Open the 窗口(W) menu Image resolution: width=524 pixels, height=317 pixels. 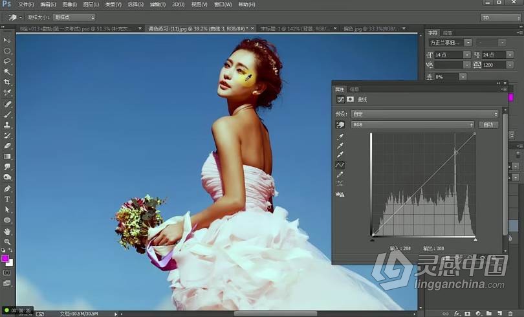(x=223, y=5)
